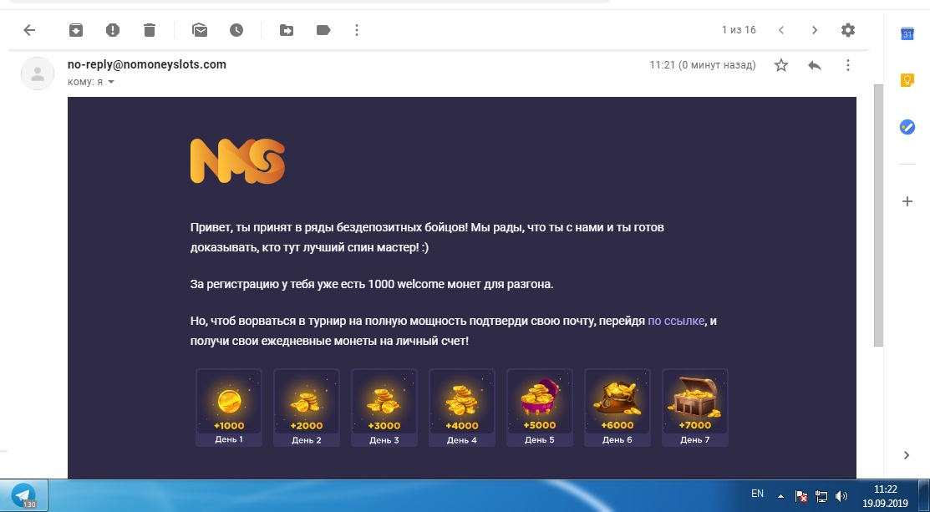Go to the older message arrow
The height and width of the screenshot is (512, 930).
tap(815, 29)
